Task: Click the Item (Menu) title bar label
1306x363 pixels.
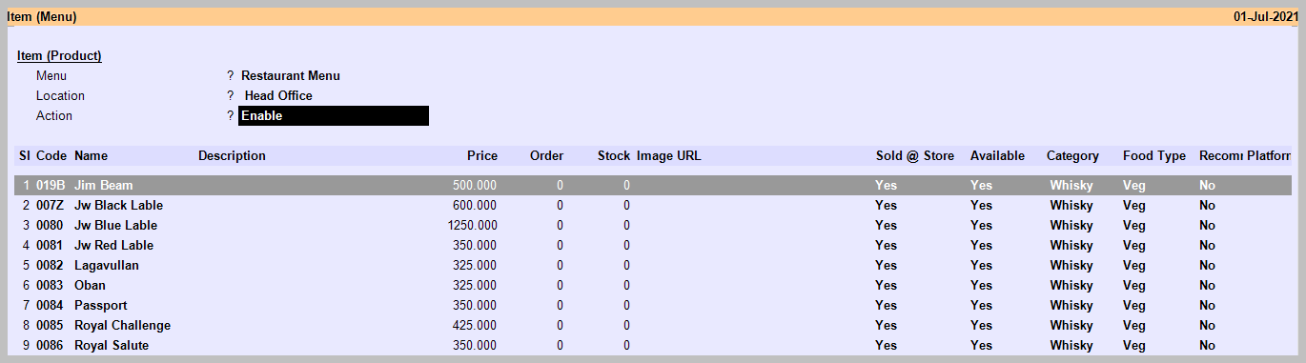Action: click(x=42, y=17)
